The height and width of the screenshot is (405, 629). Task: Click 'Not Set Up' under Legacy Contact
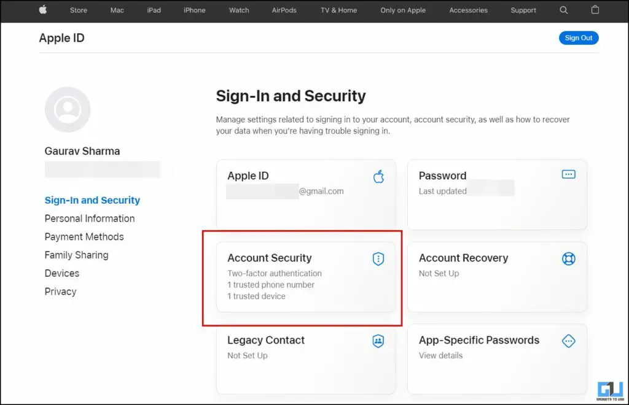click(x=247, y=356)
